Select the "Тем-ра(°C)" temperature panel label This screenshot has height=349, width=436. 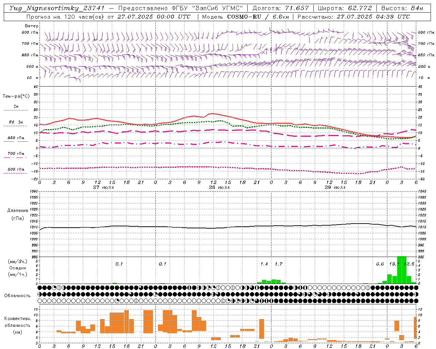click(16, 96)
